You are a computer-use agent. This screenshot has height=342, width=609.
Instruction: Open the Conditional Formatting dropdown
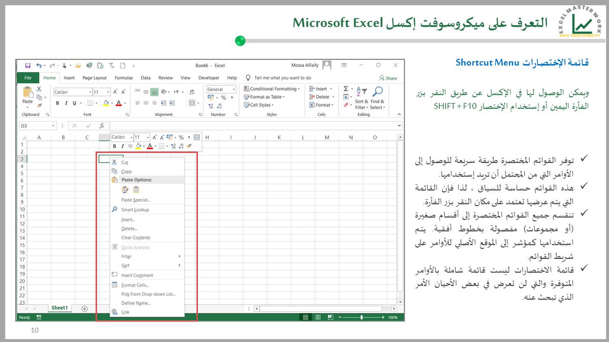click(272, 89)
